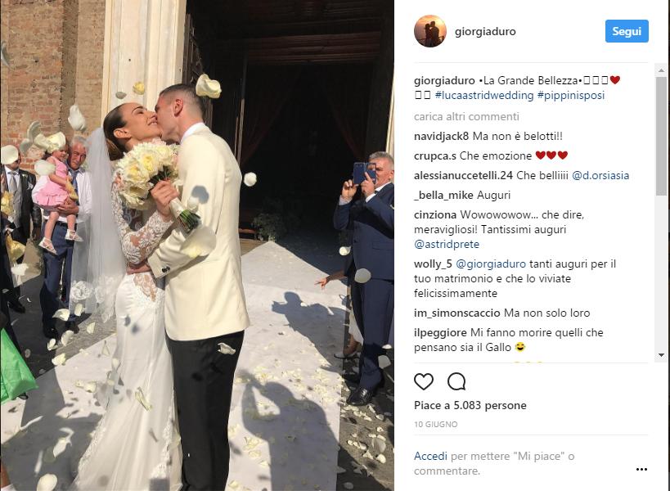Follow giorgiaduro with the Segui button
This screenshot has height=491, width=670.
(x=627, y=31)
